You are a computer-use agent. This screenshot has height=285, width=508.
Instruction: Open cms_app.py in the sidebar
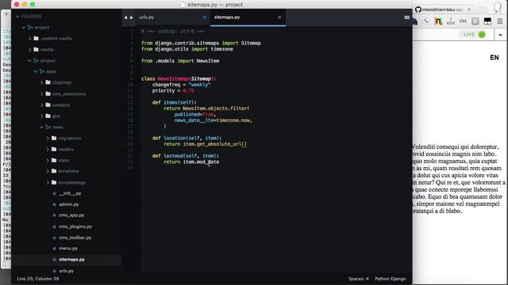click(71, 215)
